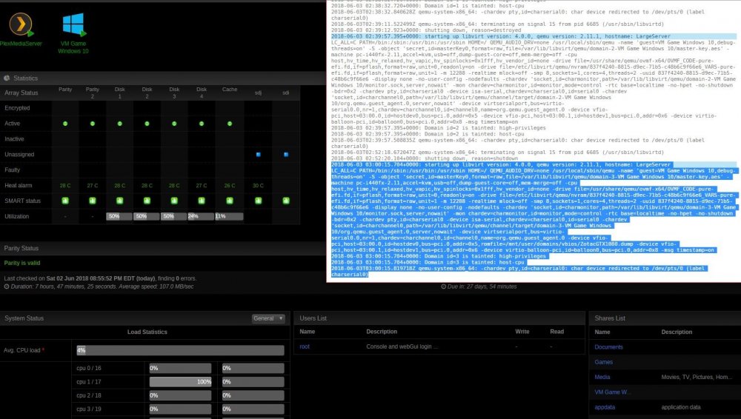Open the root user link
The image size is (741, 419).
(305, 346)
